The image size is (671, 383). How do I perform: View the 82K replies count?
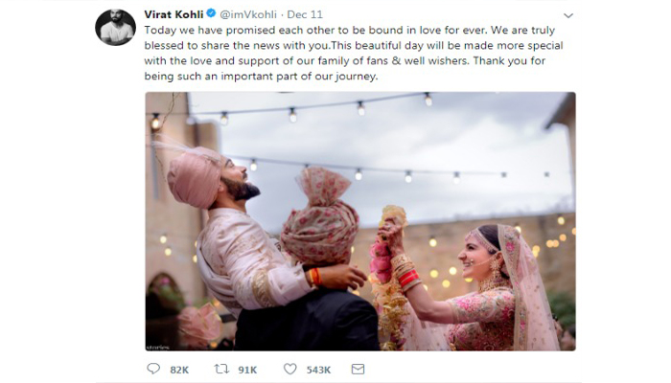179,370
